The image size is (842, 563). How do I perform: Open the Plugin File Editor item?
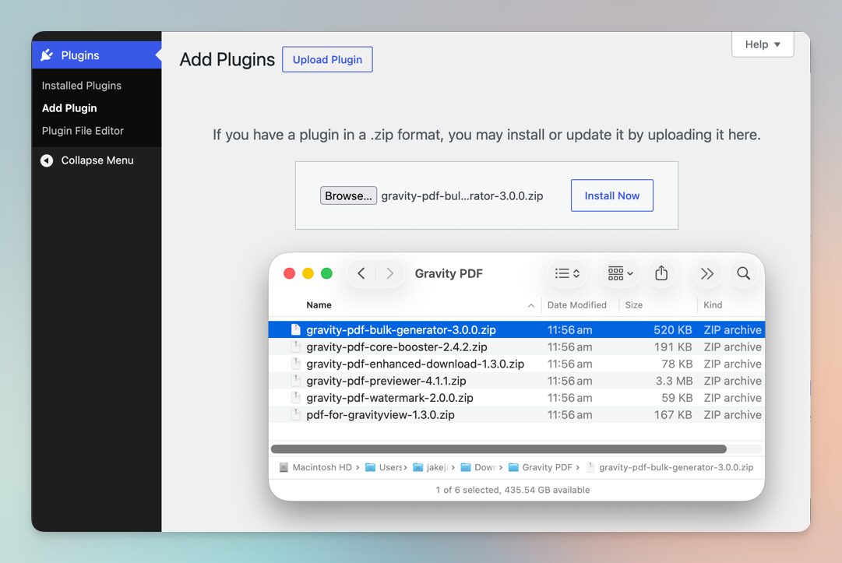point(83,131)
